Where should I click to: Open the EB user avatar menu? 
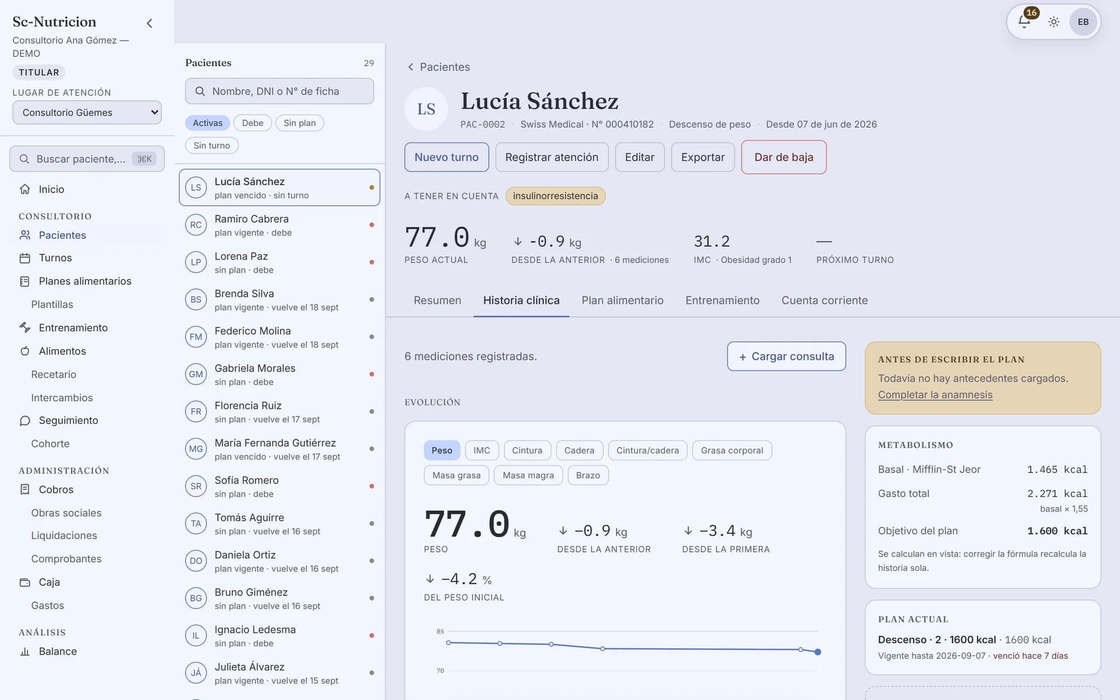click(1083, 22)
